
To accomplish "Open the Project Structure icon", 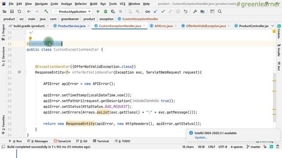I will click(x=203, y=11).
